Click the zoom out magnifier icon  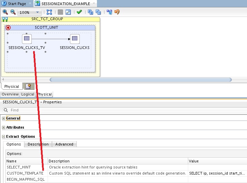tap(13, 12)
